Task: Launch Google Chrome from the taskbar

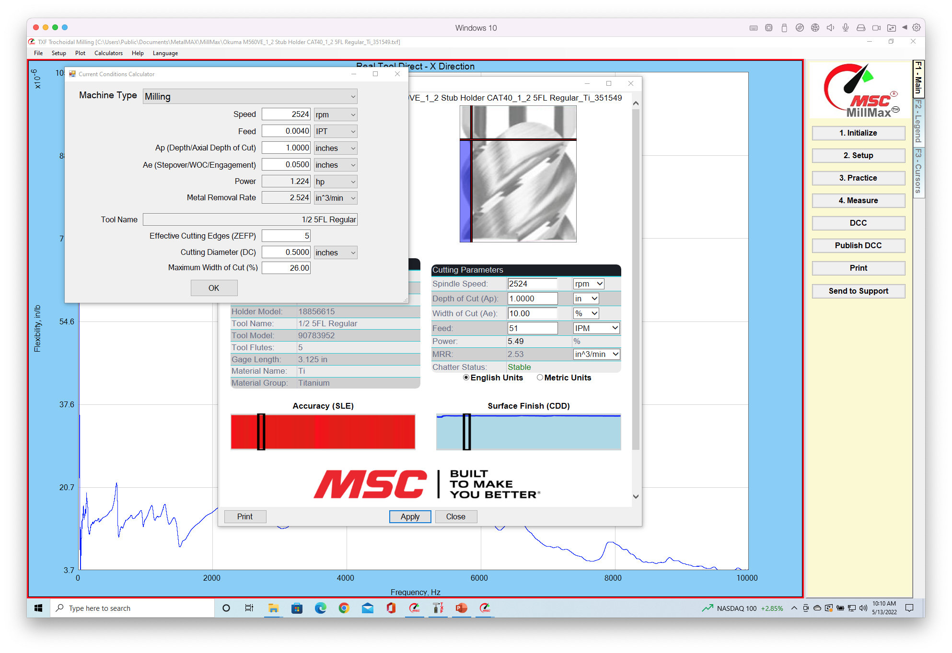Action: (344, 608)
